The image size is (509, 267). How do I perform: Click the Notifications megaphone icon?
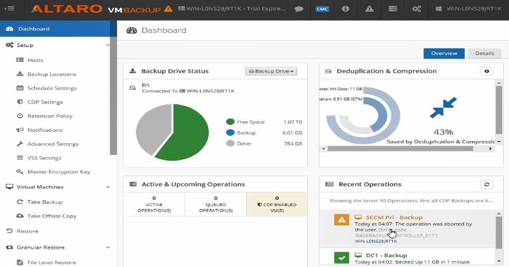(x=20, y=130)
